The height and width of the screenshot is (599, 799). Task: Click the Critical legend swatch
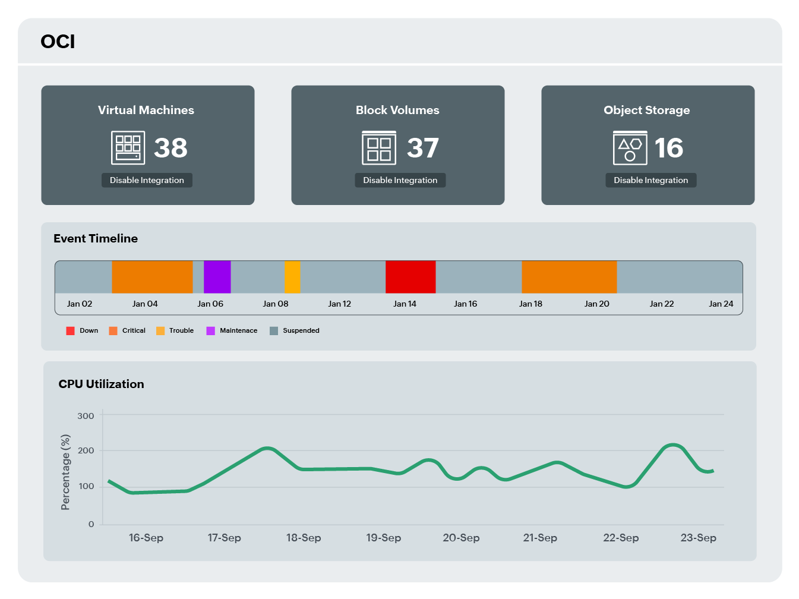pyautogui.click(x=113, y=330)
